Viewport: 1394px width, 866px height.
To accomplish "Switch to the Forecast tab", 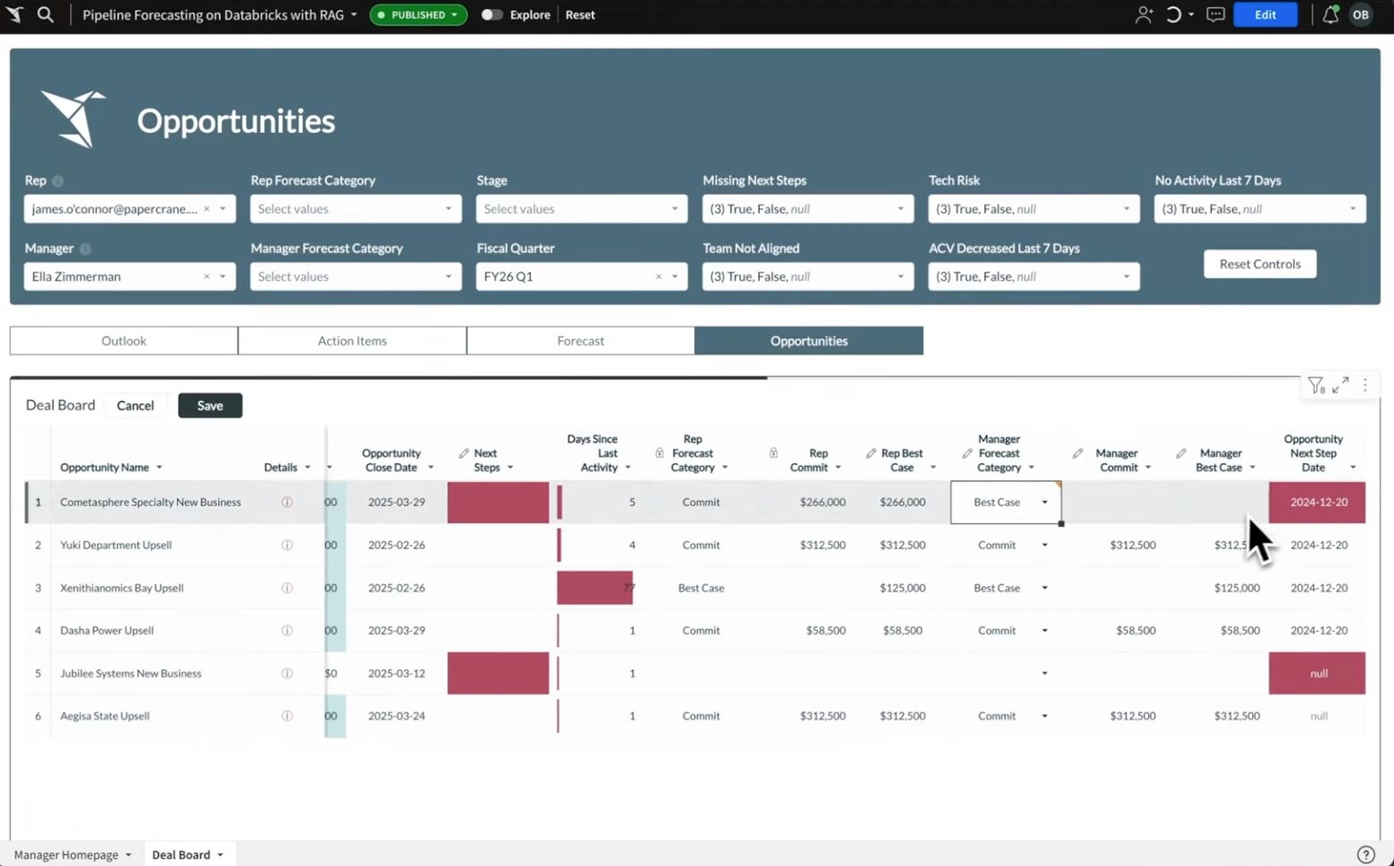I will [x=580, y=341].
